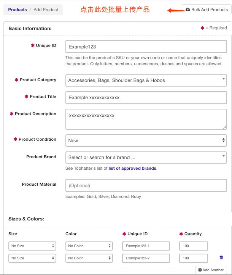Click the Example123-2 Unique ID field
232x275 pixels.
146,258
